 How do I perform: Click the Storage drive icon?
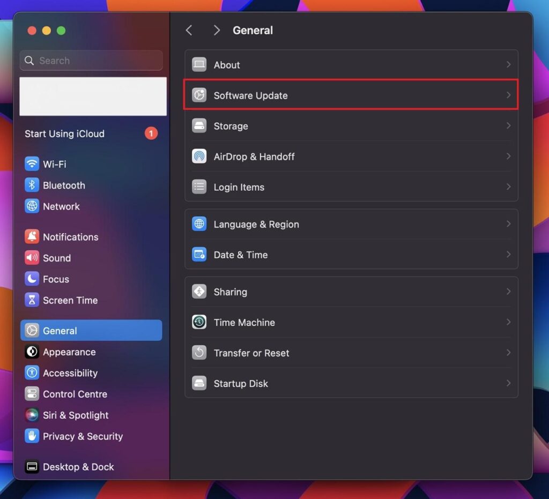199,125
